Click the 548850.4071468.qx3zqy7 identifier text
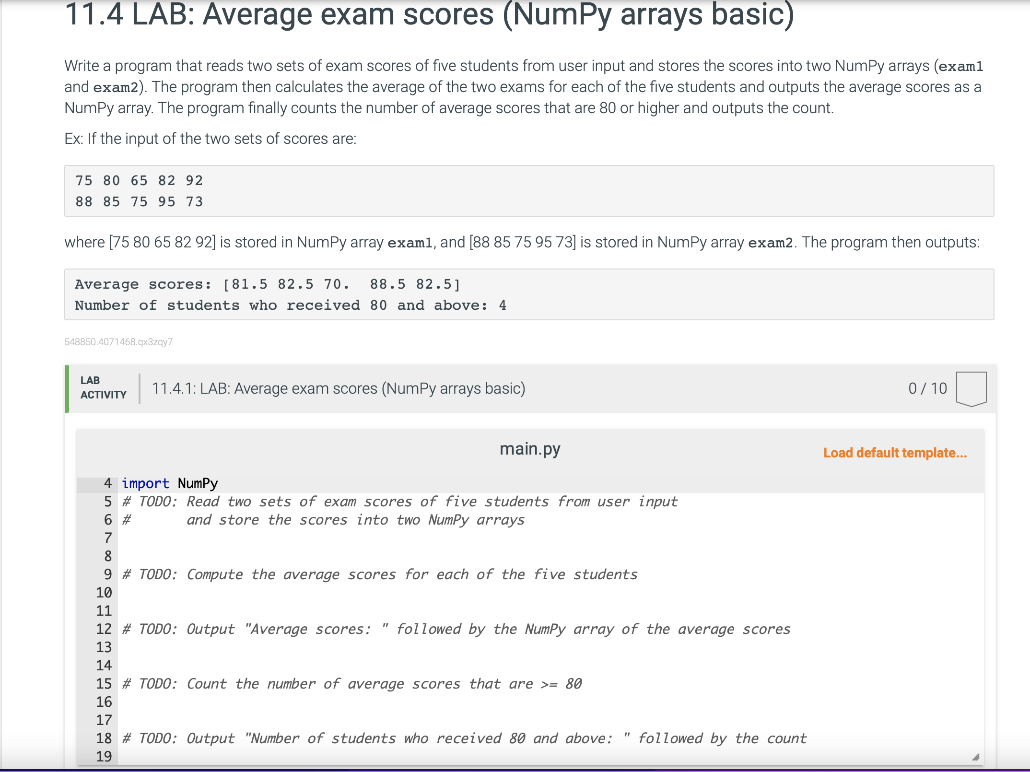 click(x=118, y=342)
